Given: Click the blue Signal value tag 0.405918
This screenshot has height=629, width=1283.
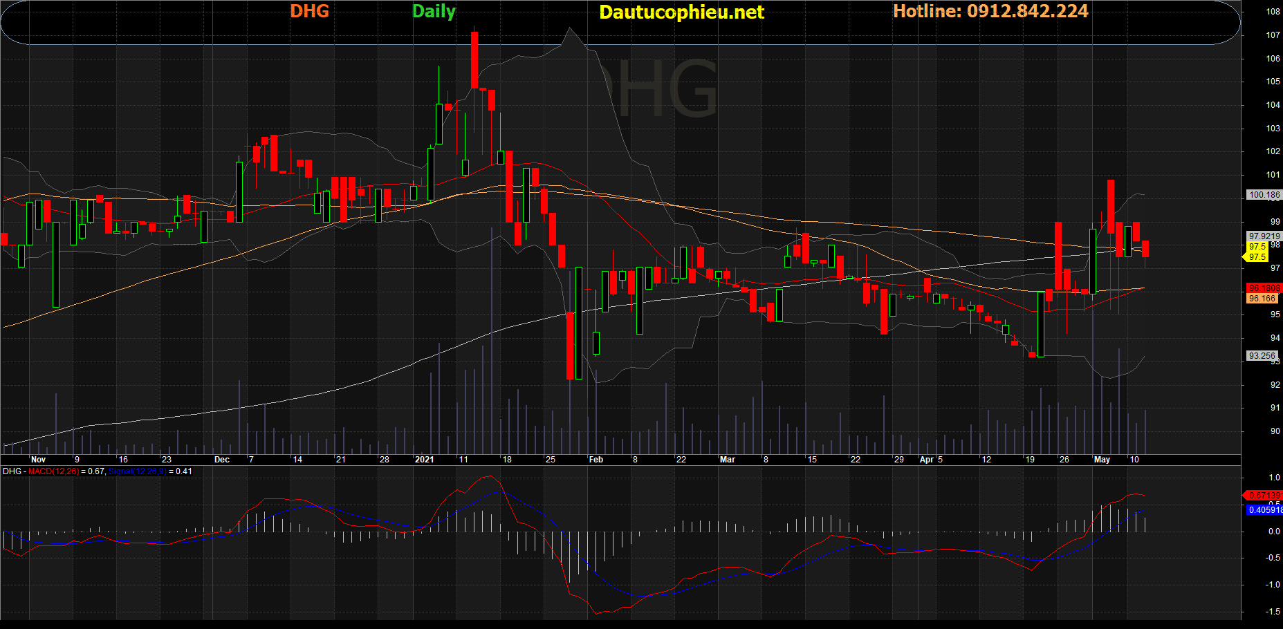Looking at the screenshot, I should (x=1264, y=510).
